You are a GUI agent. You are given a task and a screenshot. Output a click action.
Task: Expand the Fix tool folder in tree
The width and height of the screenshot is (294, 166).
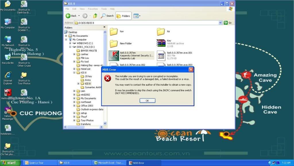[x=74, y=61]
